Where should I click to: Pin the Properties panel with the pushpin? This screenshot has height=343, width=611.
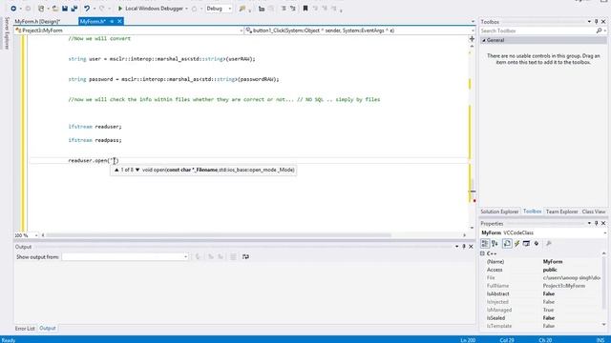point(596,223)
